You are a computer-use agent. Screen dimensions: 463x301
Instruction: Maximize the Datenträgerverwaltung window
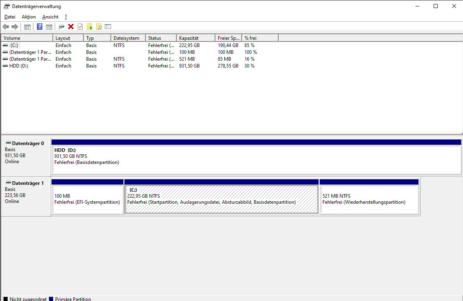(436, 6)
